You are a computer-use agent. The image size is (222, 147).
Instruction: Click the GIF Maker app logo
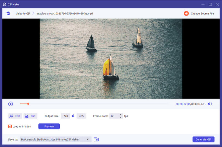[4, 4]
